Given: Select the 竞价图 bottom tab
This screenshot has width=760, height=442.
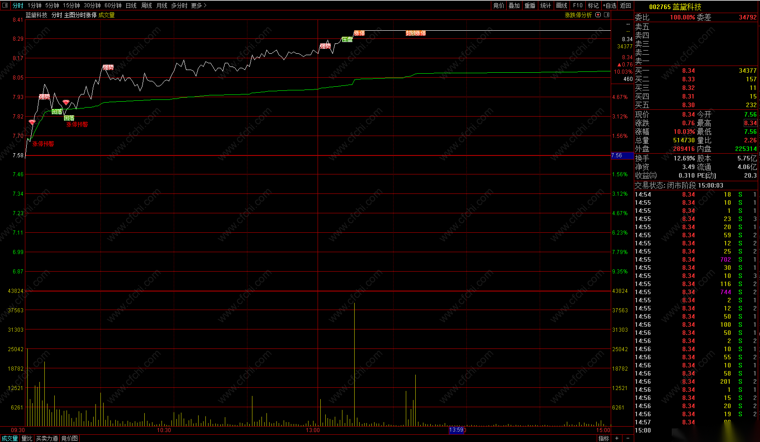Looking at the screenshot, I should tap(69, 438).
